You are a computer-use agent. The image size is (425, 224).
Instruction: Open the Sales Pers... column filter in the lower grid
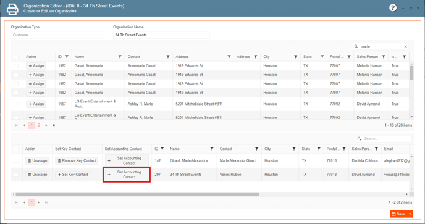(x=376, y=149)
